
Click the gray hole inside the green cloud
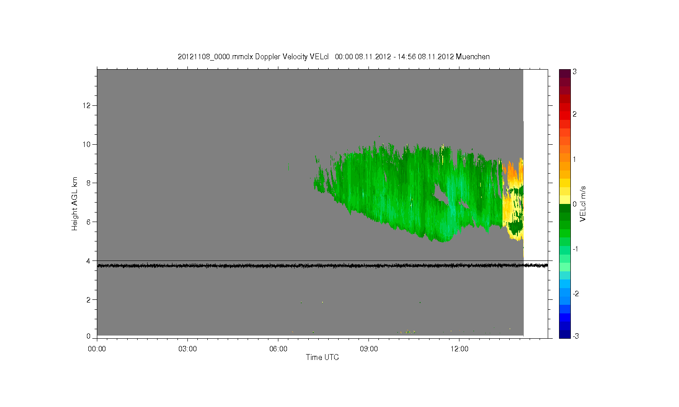click(439, 194)
